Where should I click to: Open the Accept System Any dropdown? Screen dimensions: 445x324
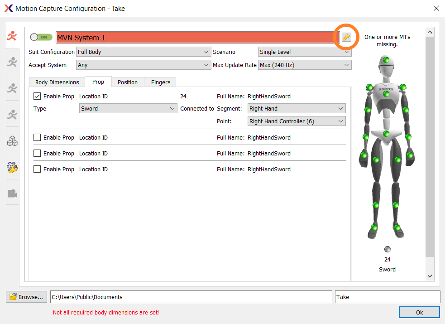pyautogui.click(x=144, y=65)
